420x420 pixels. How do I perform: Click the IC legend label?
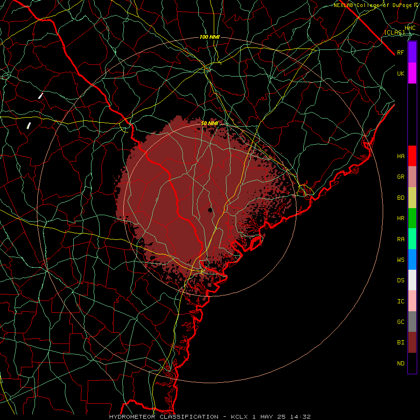pos(401,301)
